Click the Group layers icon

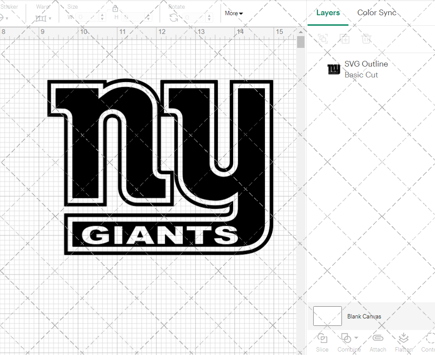323,39
